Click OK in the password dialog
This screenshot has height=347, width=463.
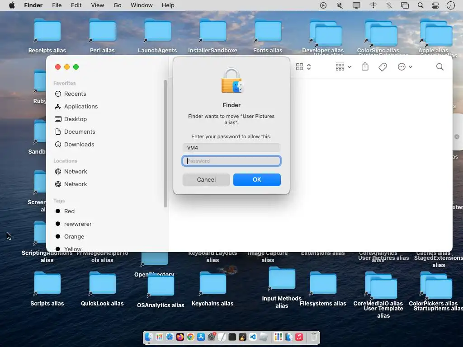(x=257, y=180)
